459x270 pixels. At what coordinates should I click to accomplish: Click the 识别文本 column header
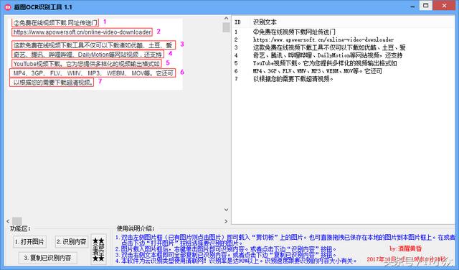(265, 22)
